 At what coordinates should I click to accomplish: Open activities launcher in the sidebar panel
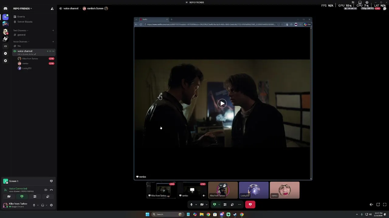tap(35, 197)
